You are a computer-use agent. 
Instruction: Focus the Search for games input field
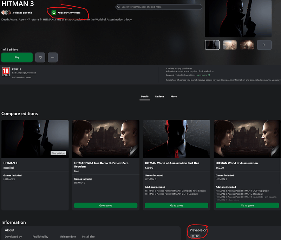pos(159,7)
